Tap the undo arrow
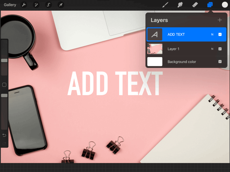The image size is (230, 172). point(4,135)
